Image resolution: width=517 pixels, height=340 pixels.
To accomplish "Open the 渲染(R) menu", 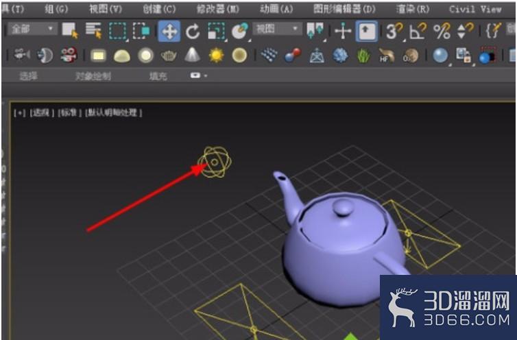I will coord(413,9).
